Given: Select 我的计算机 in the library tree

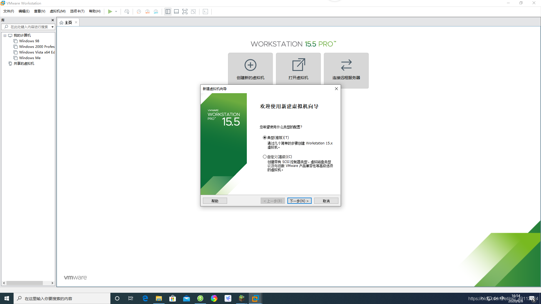Looking at the screenshot, I should pos(22,35).
